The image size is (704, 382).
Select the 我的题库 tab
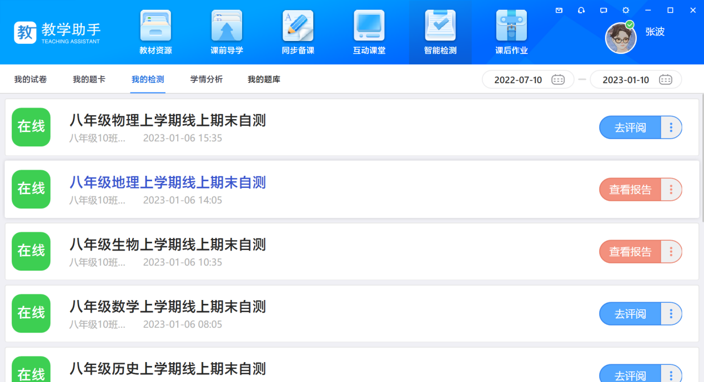[264, 79]
